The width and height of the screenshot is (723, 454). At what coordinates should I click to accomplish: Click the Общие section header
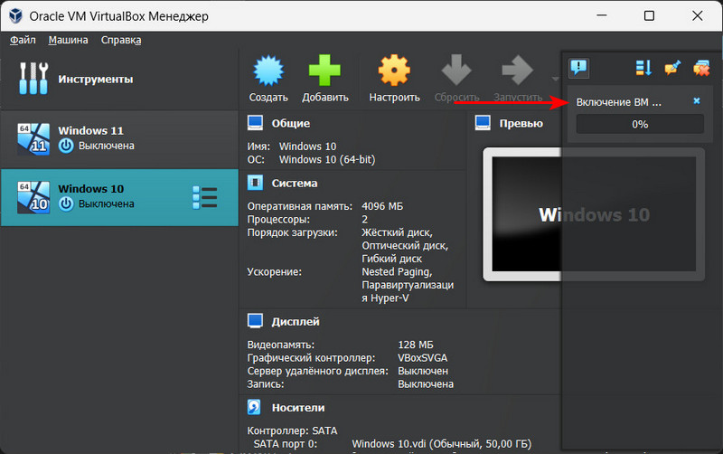[x=290, y=124]
